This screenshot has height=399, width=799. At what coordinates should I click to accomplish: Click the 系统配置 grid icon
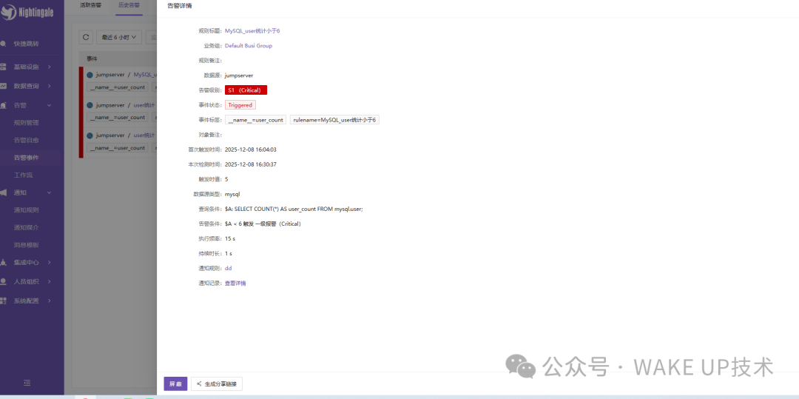3,301
